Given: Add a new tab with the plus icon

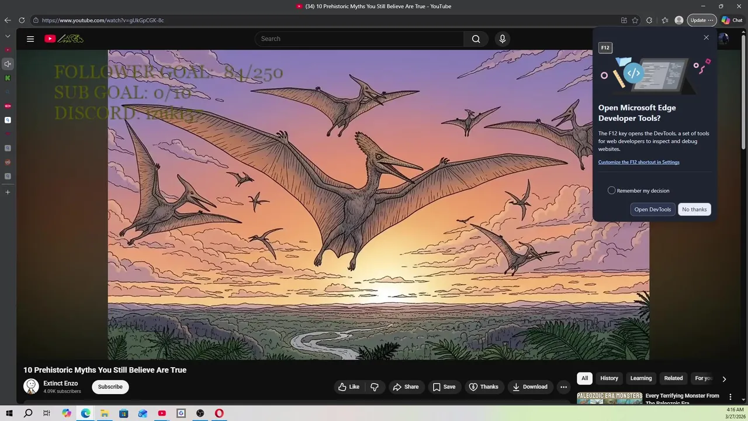Looking at the screenshot, I should [8, 192].
